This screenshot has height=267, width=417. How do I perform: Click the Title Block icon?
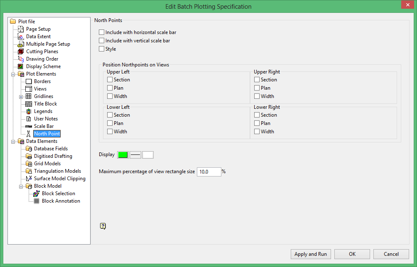(29, 104)
